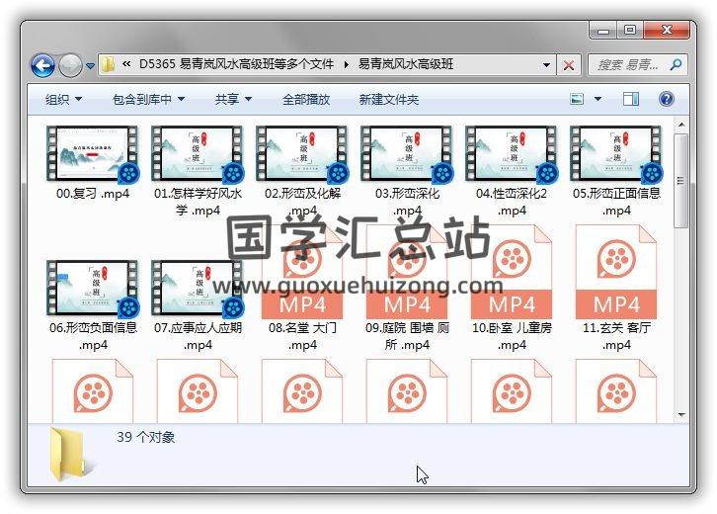Open the 组织 menu
The image size is (717, 514).
point(63,99)
